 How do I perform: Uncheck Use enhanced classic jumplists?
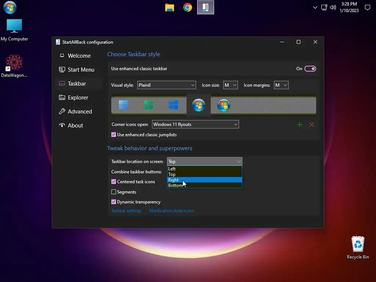[x=114, y=135]
